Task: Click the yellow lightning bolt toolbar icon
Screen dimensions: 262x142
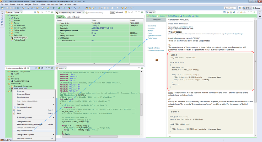Action: [x=83, y=8]
